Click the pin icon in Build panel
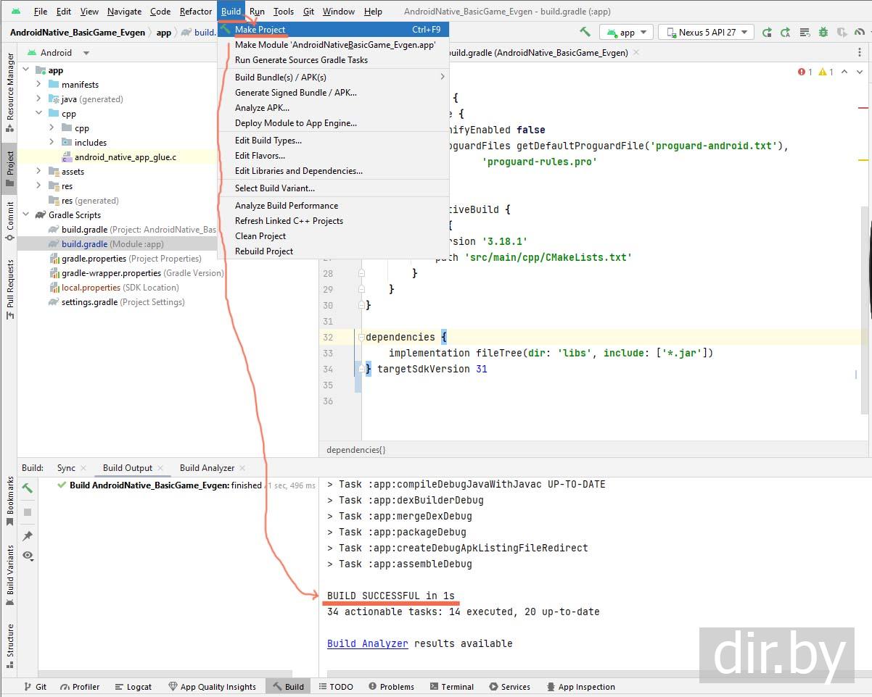Image resolution: width=872 pixels, height=697 pixels. click(x=28, y=536)
